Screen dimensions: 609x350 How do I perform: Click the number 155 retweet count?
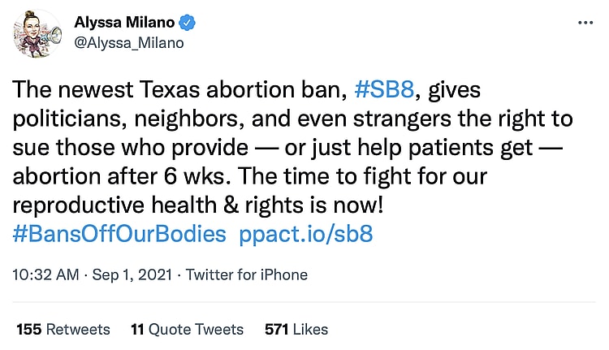29,329
